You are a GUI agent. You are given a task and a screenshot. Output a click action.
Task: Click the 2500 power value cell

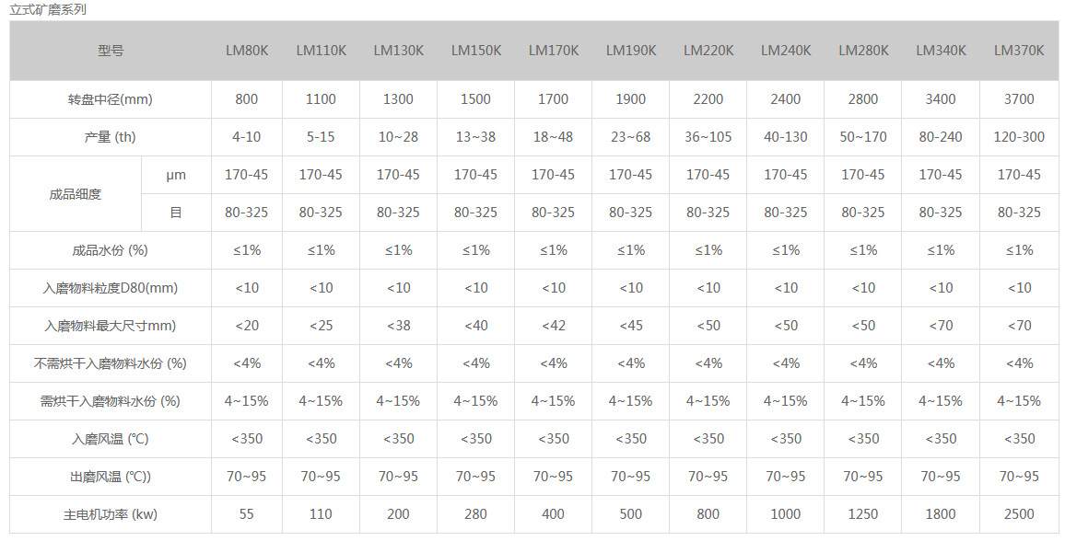tap(1019, 514)
